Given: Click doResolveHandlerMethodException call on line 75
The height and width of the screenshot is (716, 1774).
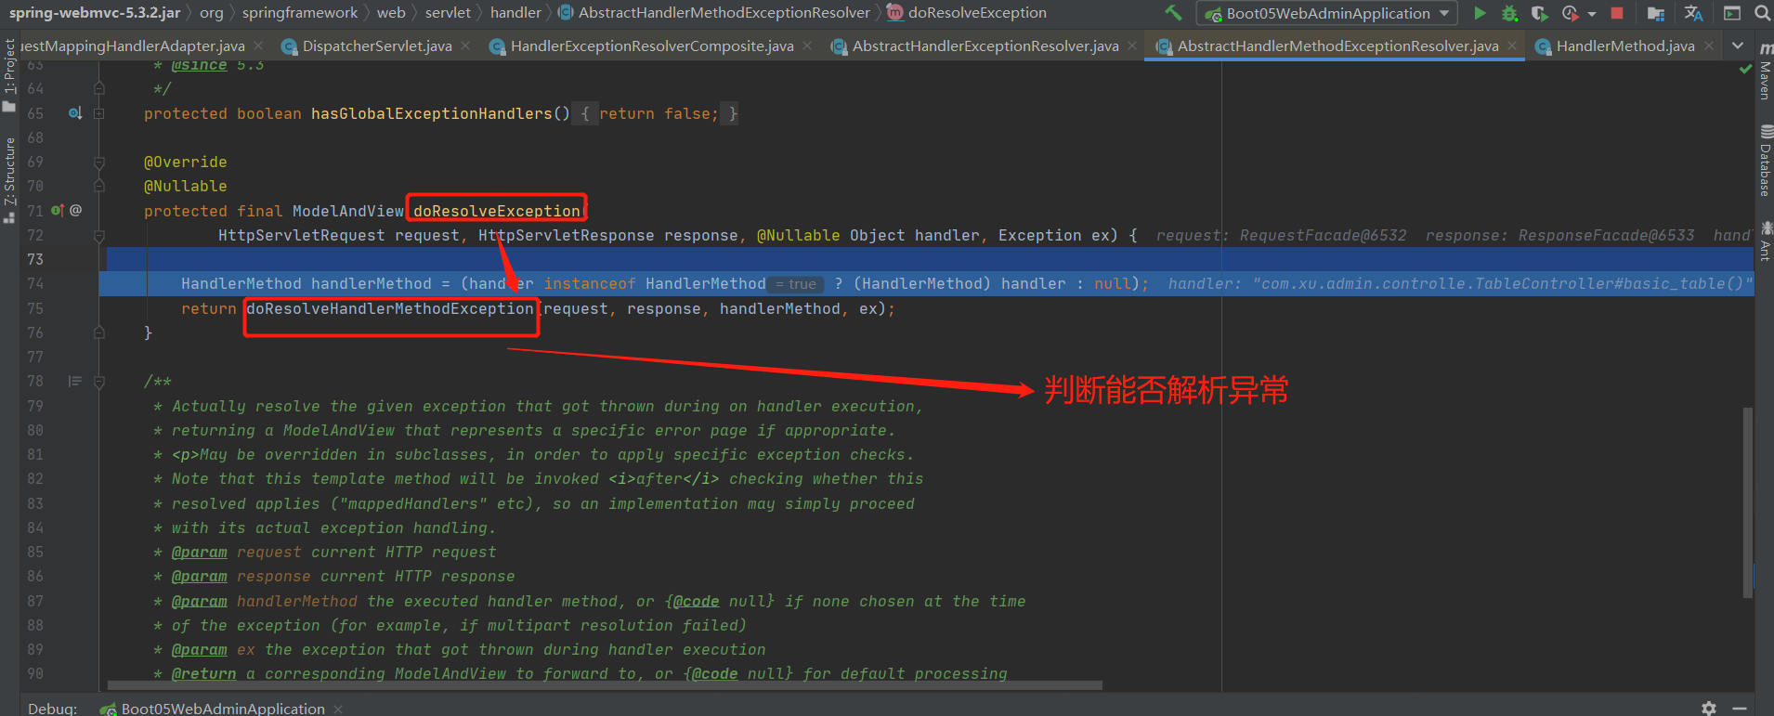Looking at the screenshot, I should click(390, 308).
